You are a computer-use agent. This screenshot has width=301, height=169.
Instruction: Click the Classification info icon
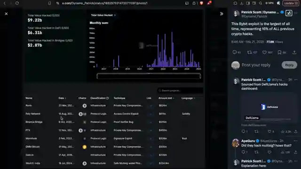click(x=108, y=98)
